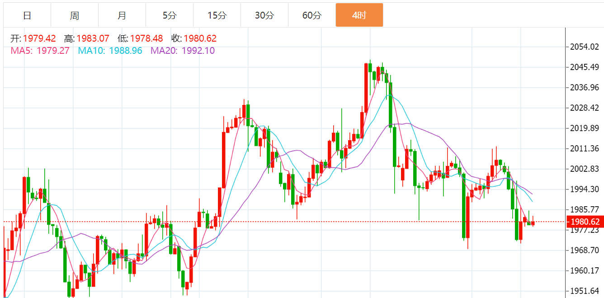Switch to the 月 monthly chart tab
The image size is (604, 298).
(122, 15)
